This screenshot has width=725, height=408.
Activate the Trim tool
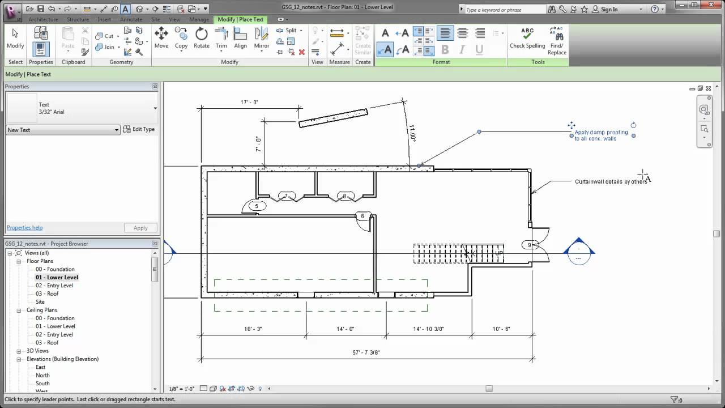(221, 39)
